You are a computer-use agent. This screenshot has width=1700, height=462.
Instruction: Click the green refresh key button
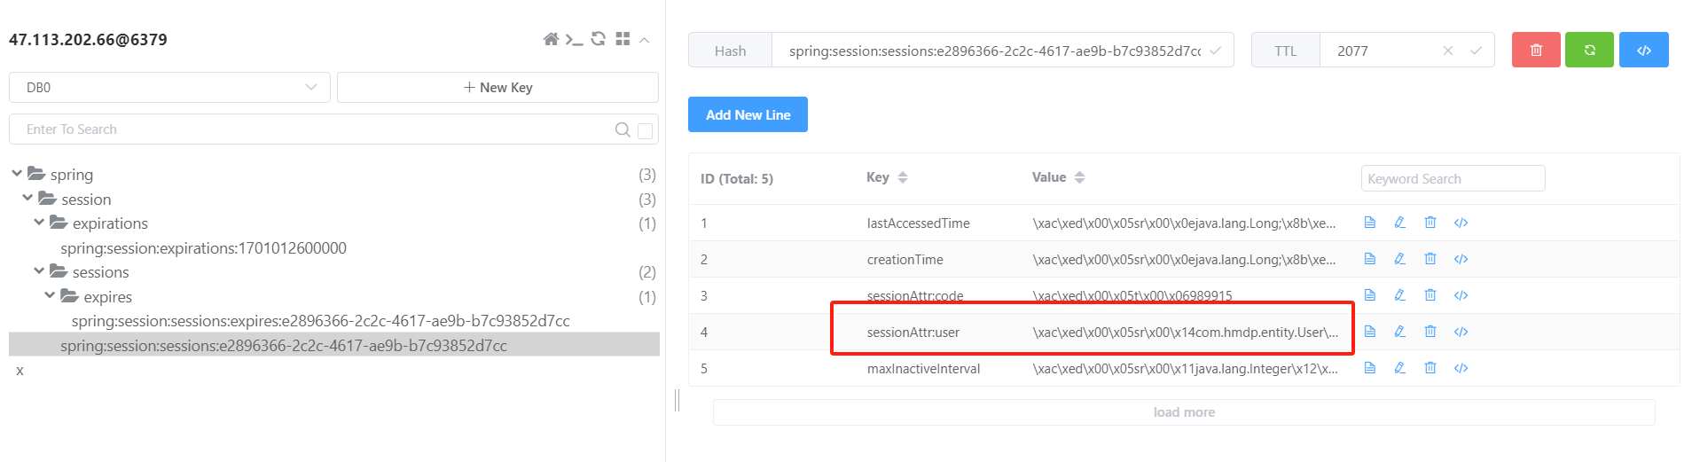click(1589, 51)
